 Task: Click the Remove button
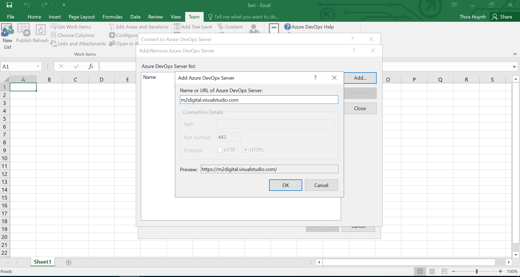(x=360, y=93)
